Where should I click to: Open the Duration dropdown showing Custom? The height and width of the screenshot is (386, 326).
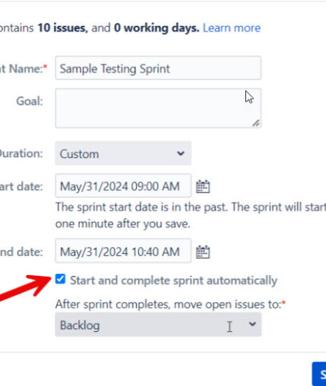123,154
